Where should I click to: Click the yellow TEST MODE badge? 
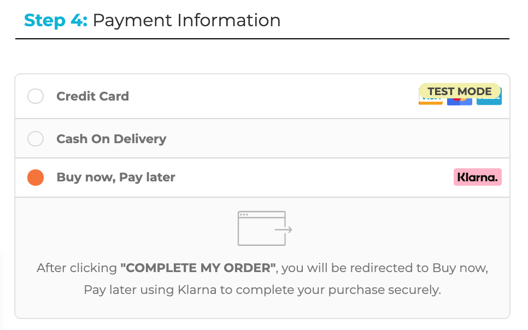(x=459, y=91)
